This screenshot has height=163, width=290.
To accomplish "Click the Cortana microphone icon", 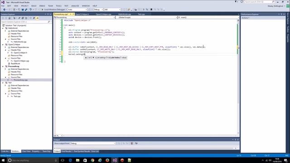I will coord(56,160).
